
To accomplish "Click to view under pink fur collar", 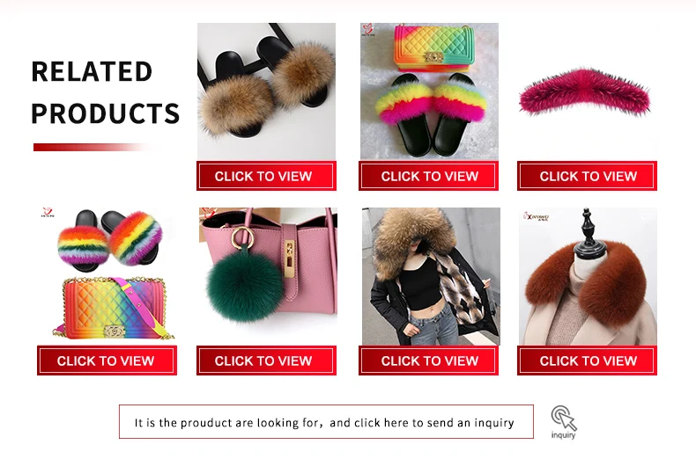I will tap(587, 176).
